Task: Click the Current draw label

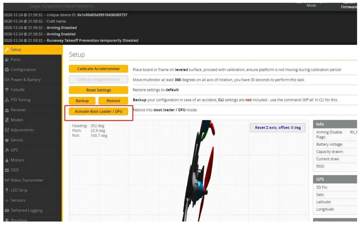Action: (328, 159)
